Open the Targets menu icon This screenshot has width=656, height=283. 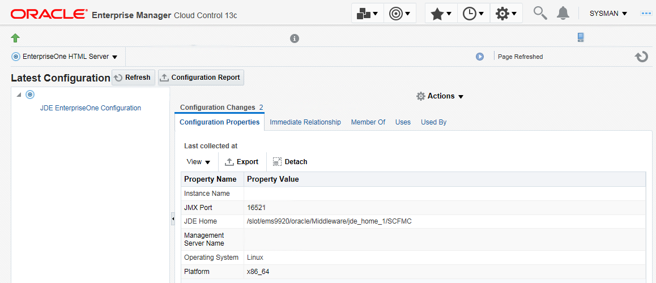[400, 14]
